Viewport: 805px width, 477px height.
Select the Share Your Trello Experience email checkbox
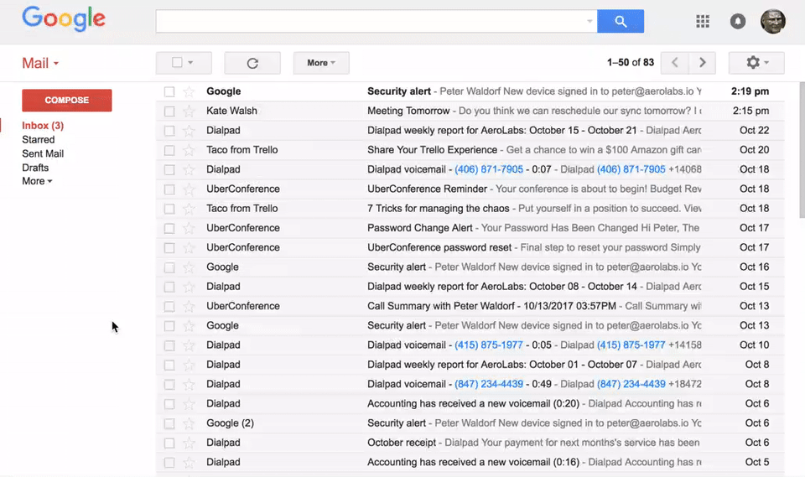click(x=169, y=150)
